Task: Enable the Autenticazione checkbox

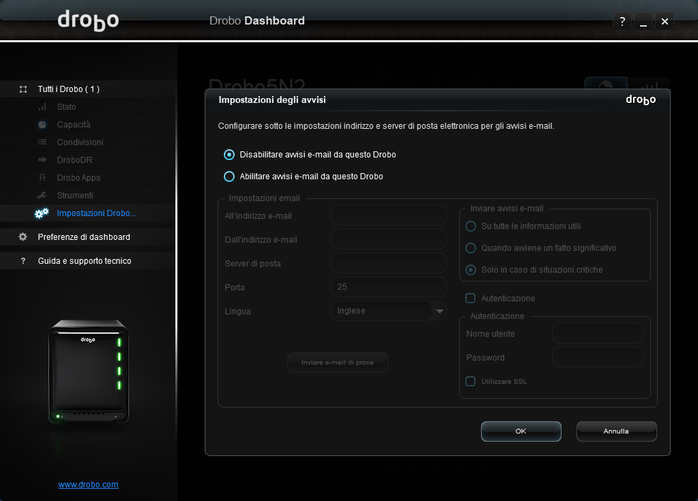Action: click(x=470, y=299)
